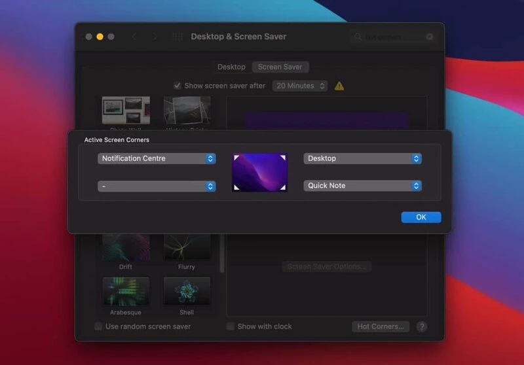
Task: Enable Use random screen saver checkbox
Action: 98,326
